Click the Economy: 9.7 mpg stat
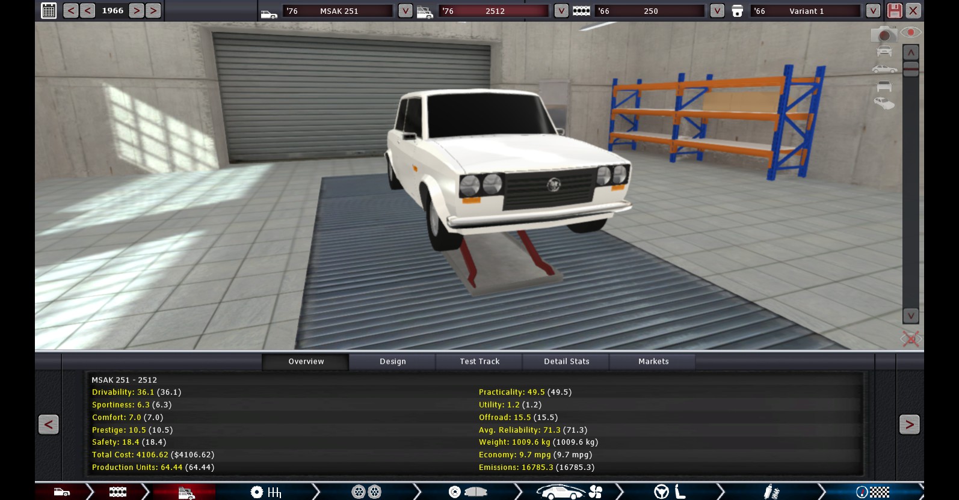This screenshot has width=959, height=500. coord(535,454)
